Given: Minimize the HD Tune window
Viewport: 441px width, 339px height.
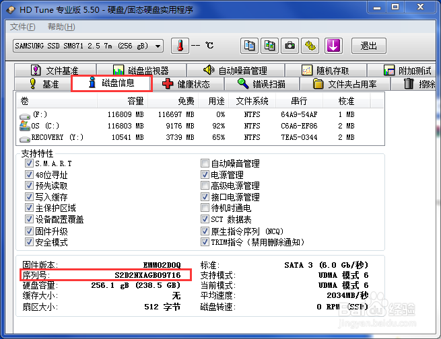Looking at the screenshot, I should (377, 7).
